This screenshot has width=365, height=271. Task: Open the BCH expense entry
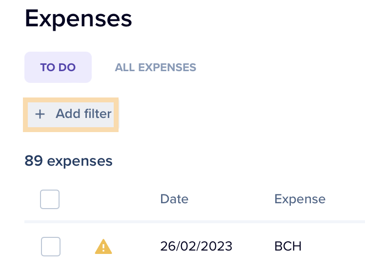(288, 246)
